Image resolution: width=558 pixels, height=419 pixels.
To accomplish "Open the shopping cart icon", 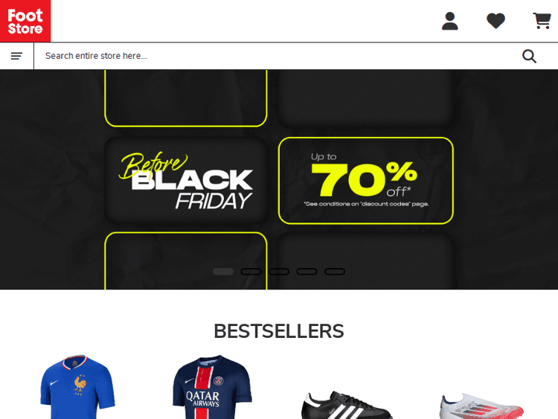I will click(x=542, y=21).
